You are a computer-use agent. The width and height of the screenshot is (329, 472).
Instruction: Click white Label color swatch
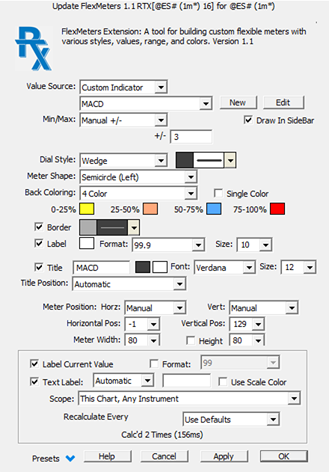tap(87, 243)
